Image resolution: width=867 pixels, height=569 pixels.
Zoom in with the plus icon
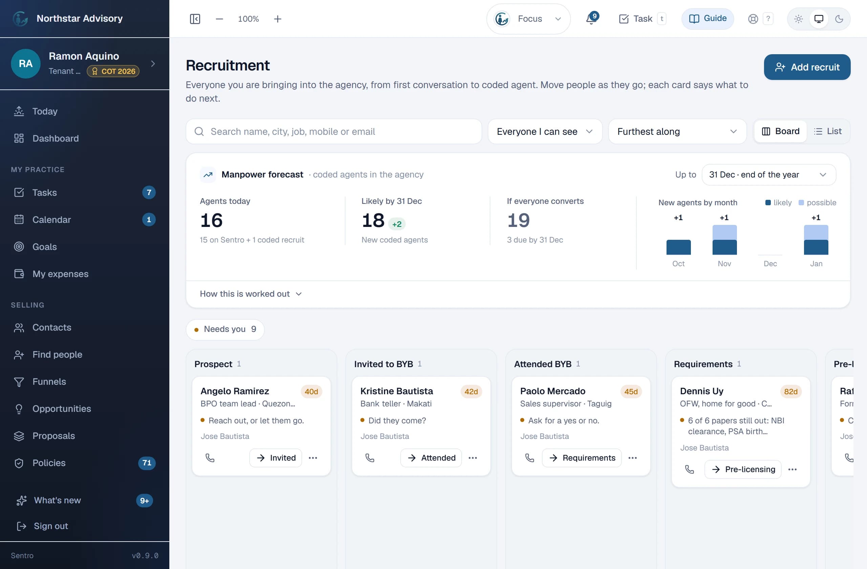[278, 19]
